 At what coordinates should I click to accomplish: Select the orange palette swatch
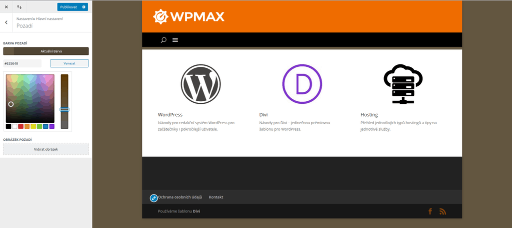pyautogui.click(x=27, y=126)
